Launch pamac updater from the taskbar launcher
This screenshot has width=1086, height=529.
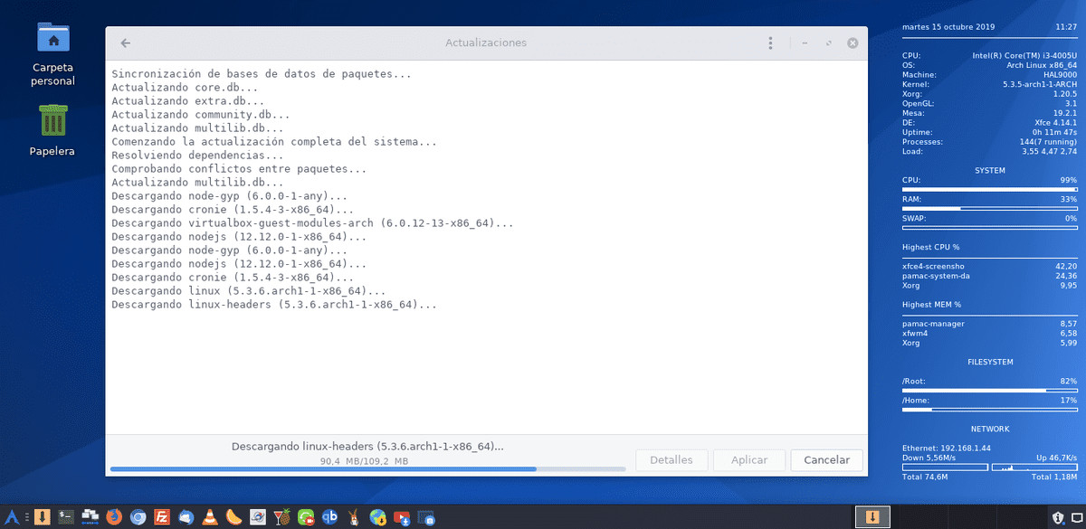pos(42,517)
